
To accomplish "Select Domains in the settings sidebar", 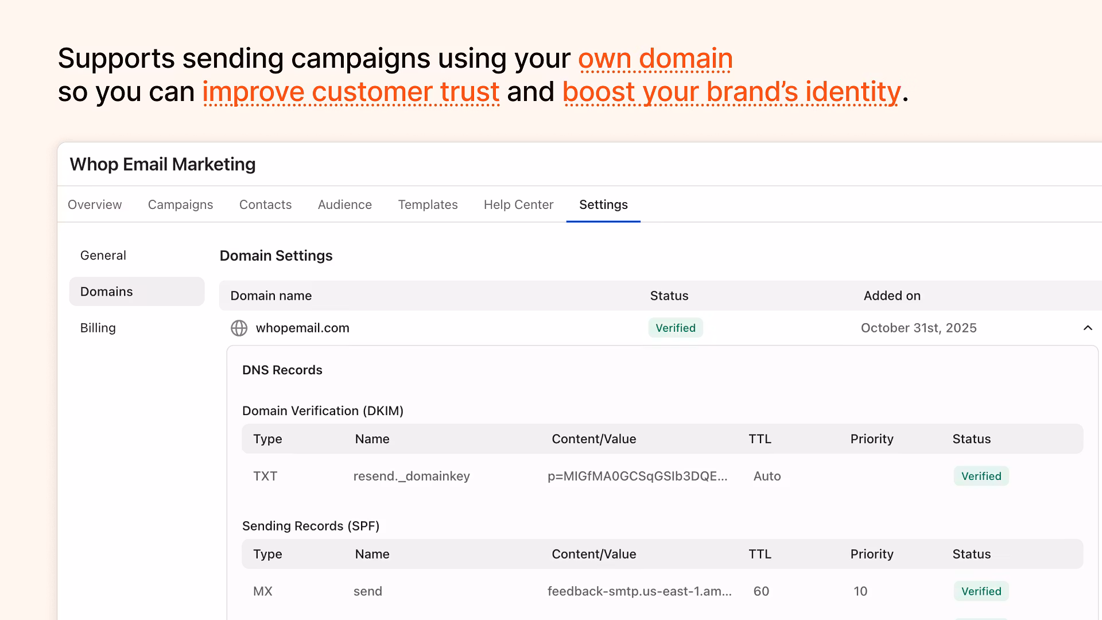I will [107, 292].
